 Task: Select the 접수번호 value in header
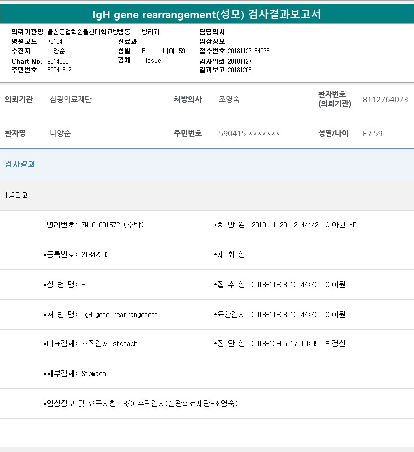[x=248, y=51]
